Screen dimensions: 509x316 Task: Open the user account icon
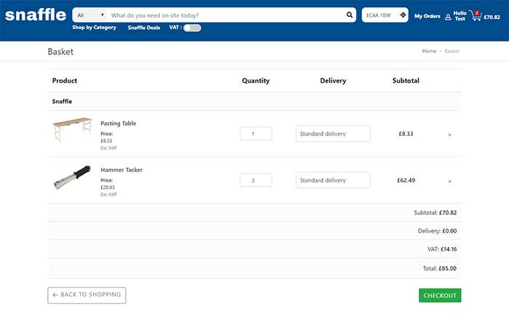(x=448, y=17)
